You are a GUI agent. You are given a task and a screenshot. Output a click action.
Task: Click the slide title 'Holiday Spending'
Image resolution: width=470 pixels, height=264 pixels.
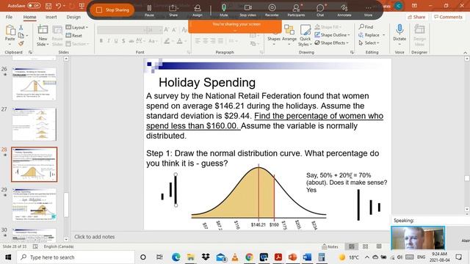[207, 82]
